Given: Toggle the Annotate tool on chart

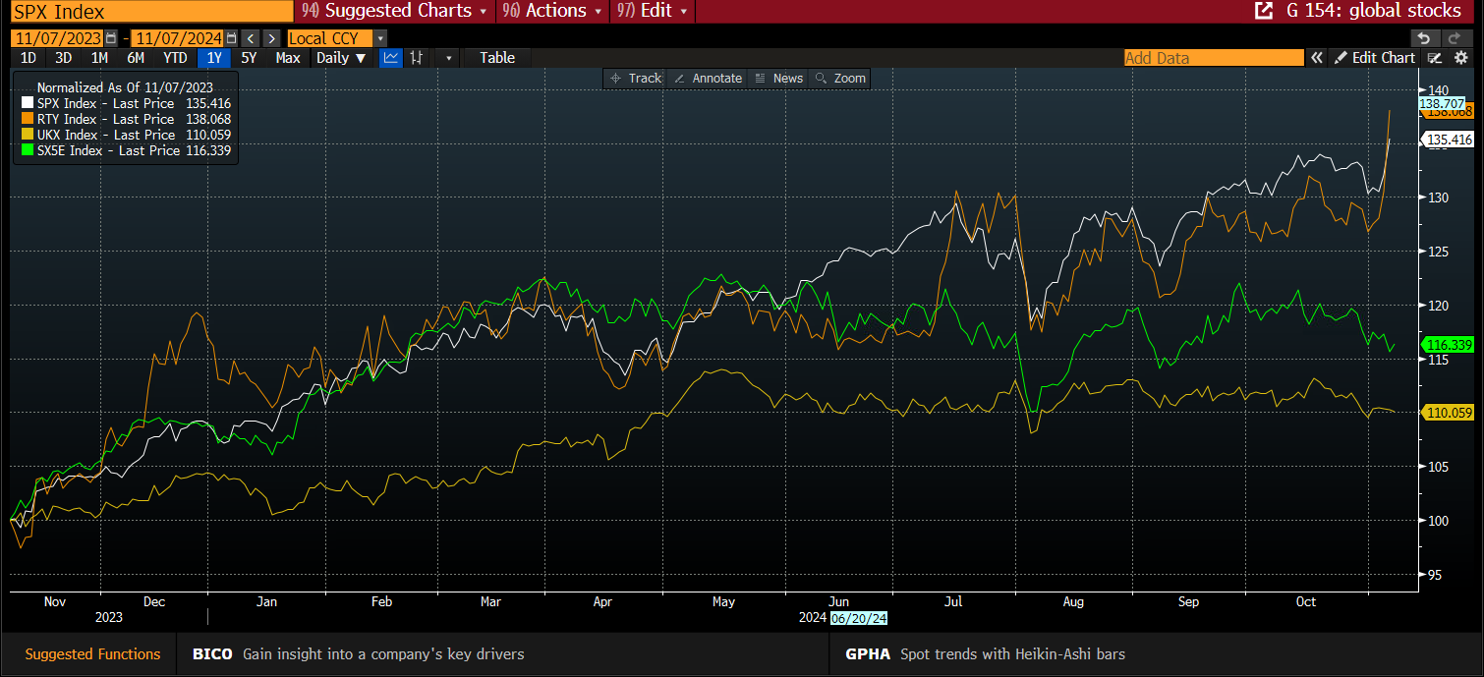Looking at the screenshot, I should [x=708, y=79].
